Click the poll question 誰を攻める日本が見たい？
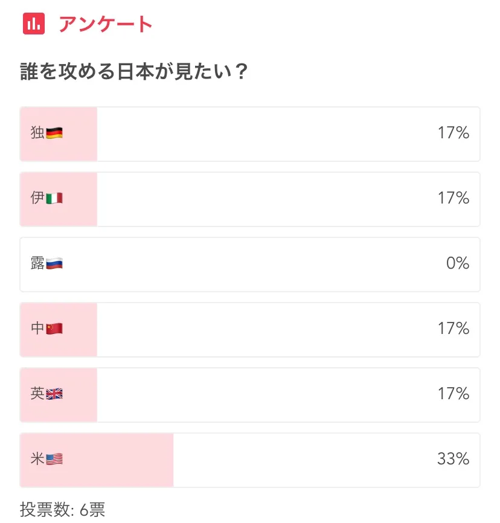 tap(134, 72)
